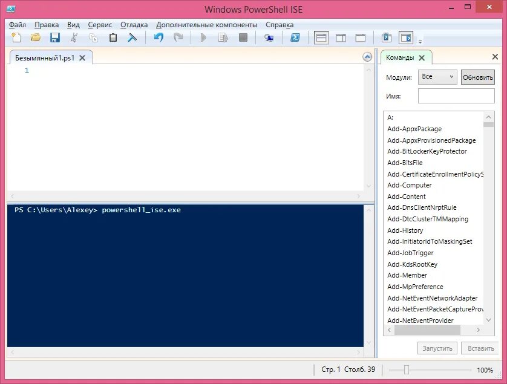507x384 pixels.
Task: Adjust the zoom slider handle
Action: 407,369
